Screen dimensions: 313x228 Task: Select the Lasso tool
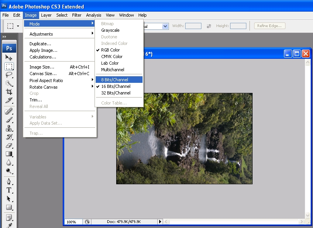(9, 75)
